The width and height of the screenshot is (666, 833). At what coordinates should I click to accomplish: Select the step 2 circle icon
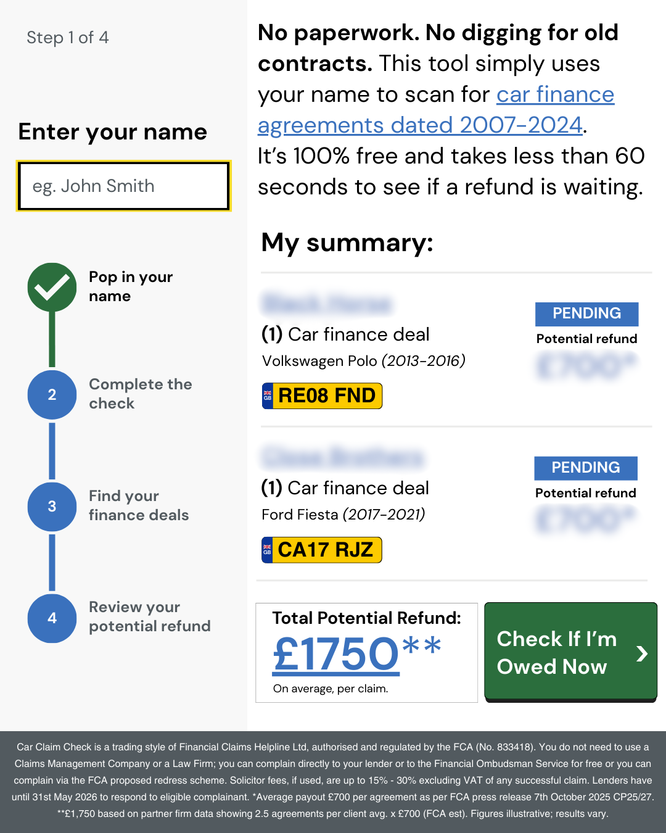click(52, 395)
